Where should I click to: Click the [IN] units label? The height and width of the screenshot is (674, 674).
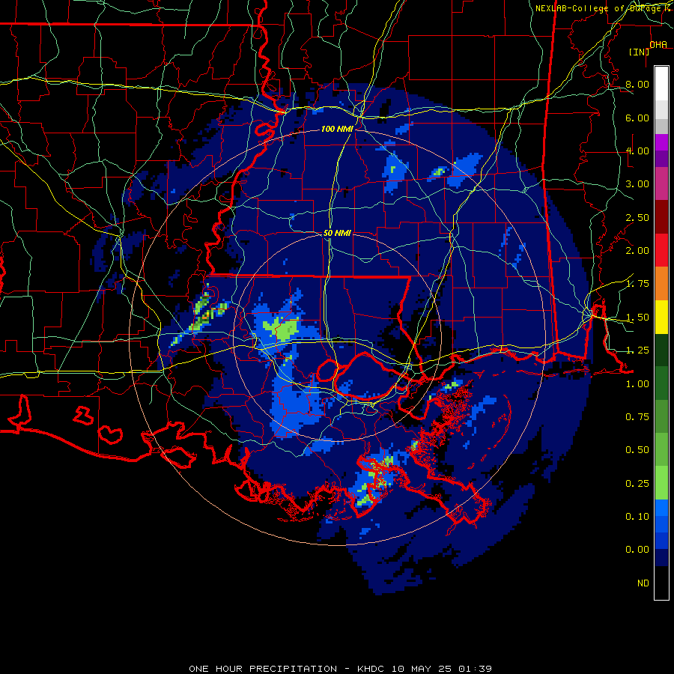[x=640, y=52]
